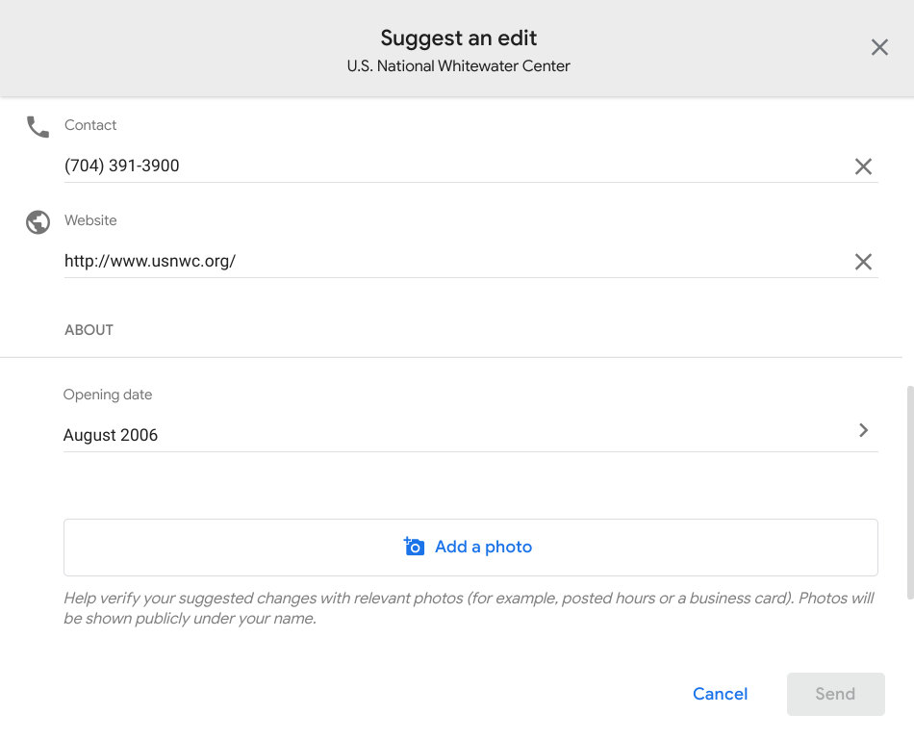The image size is (914, 740).
Task: Close the Suggest an edit dialog
Action: [x=879, y=48]
